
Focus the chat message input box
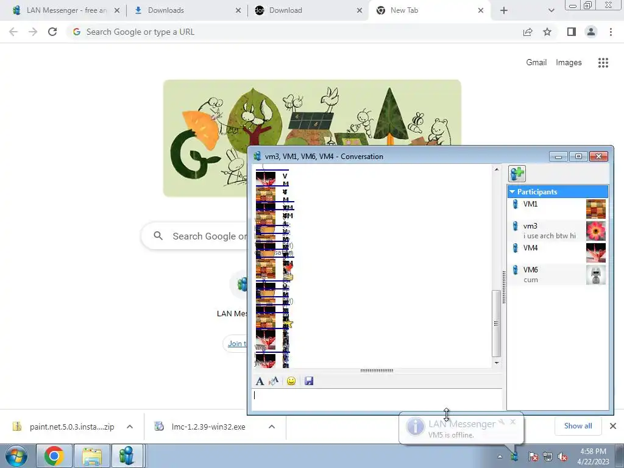[377, 399]
